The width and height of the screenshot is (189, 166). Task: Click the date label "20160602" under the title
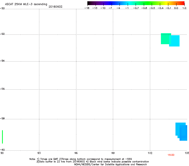pos(55,7)
